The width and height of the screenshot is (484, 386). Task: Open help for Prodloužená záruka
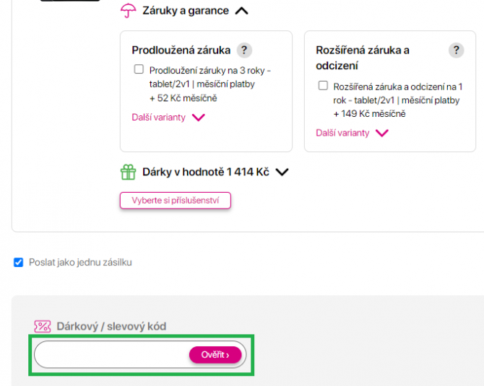click(x=244, y=50)
